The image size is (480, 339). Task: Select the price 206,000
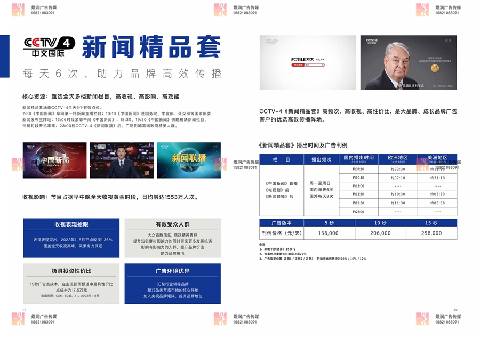380,233
